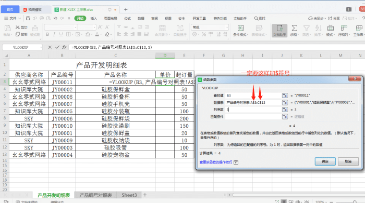Toggle Underline formatting (U)
This screenshot has width=365, height=203.
pos(61,34)
